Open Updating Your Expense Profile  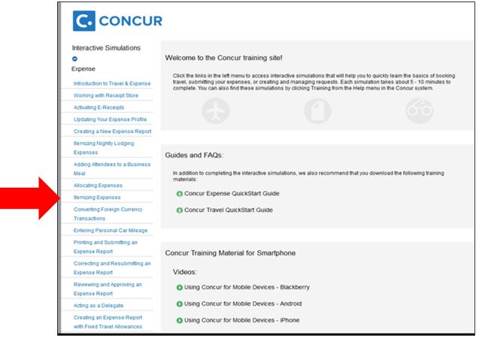(x=110, y=119)
